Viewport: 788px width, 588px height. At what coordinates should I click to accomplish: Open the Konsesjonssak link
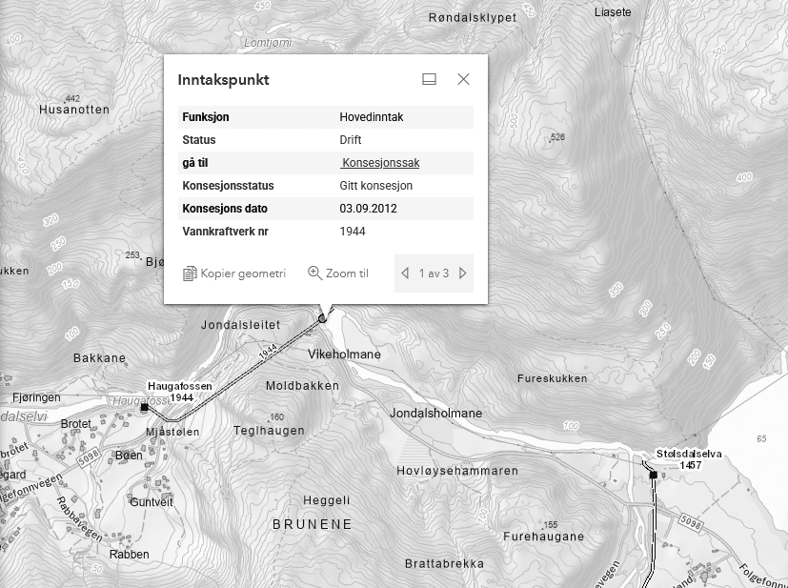(x=379, y=163)
